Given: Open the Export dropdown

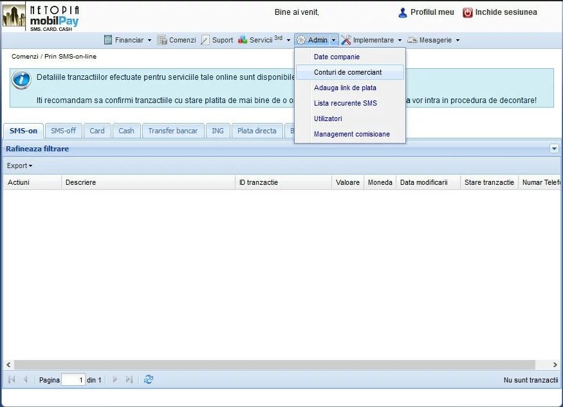Looking at the screenshot, I should pos(19,166).
